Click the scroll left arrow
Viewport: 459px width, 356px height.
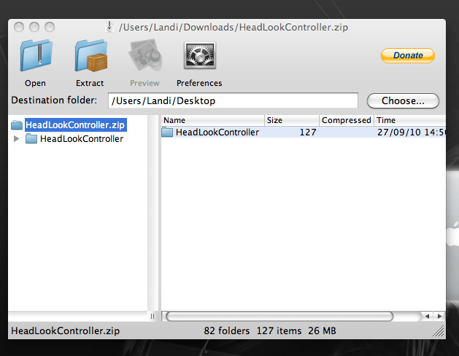point(428,317)
